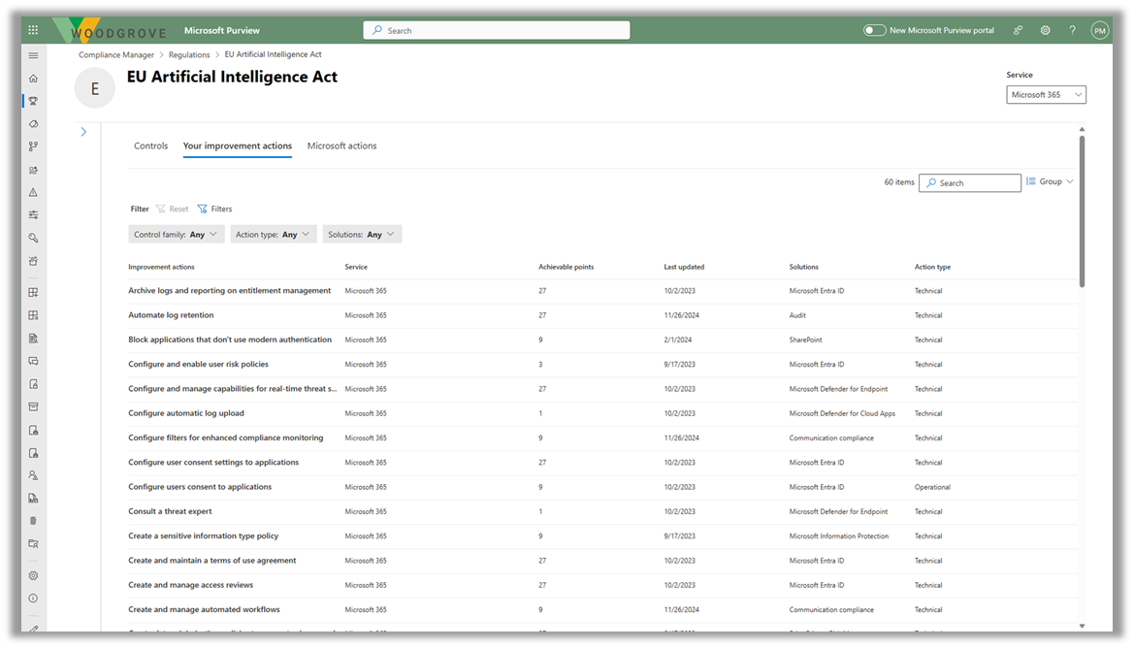Sort by Last updated column header

pos(684,267)
